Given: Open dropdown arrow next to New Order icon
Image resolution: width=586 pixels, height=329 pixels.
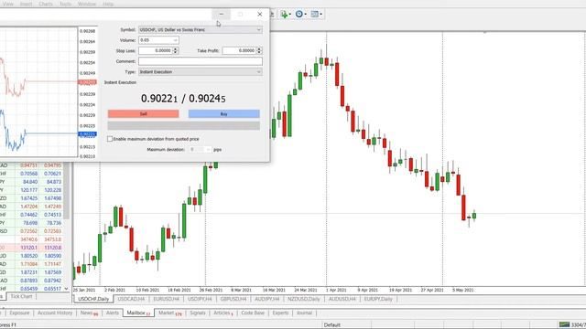Looking at the screenshot, I should point(290,15).
